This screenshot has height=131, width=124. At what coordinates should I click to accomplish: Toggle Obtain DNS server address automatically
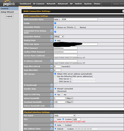[55, 74]
